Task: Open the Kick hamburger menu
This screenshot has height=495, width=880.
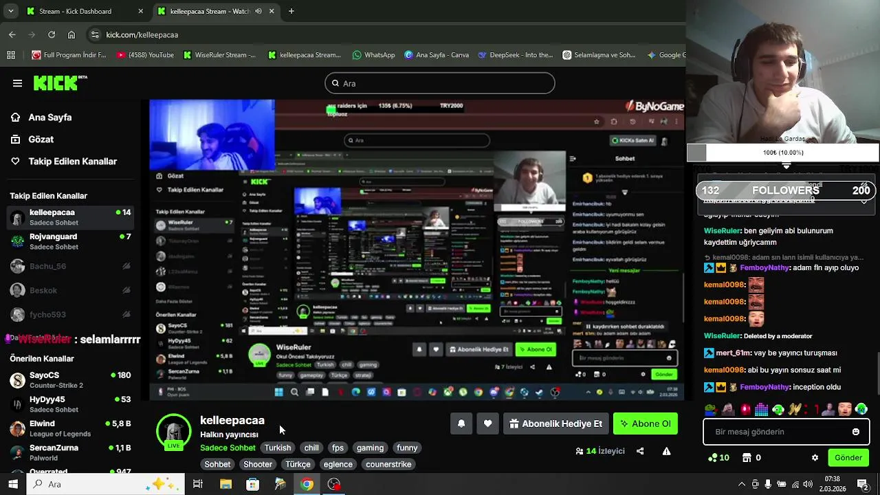Action: (x=17, y=83)
